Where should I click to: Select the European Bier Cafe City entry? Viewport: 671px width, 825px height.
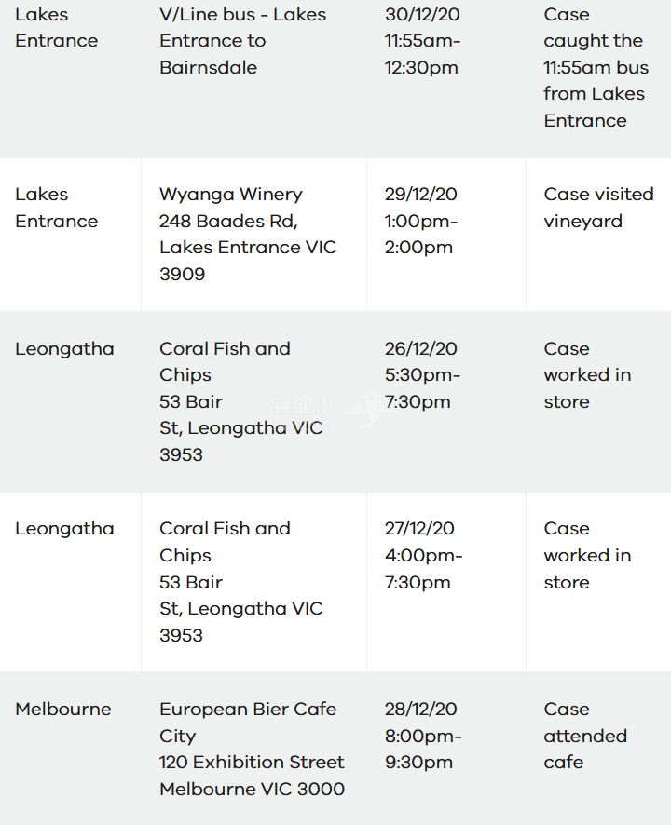pos(252,750)
